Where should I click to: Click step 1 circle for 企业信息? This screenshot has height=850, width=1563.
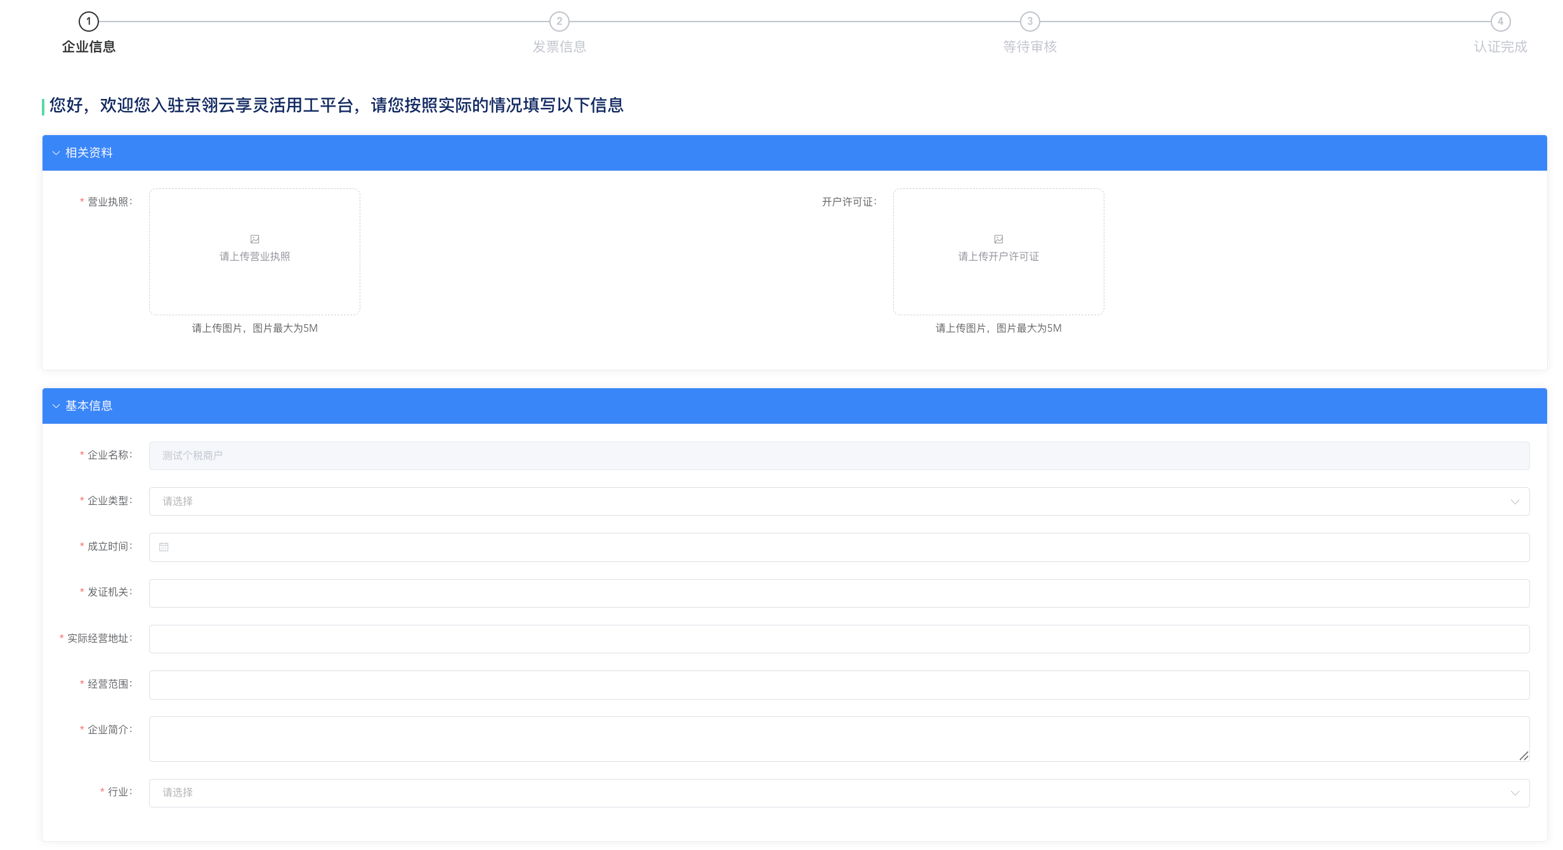coord(89,22)
